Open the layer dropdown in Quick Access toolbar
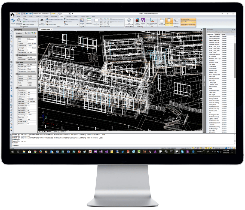Image resolution: width=245 pixels, height=210 pixels. point(69,13)
